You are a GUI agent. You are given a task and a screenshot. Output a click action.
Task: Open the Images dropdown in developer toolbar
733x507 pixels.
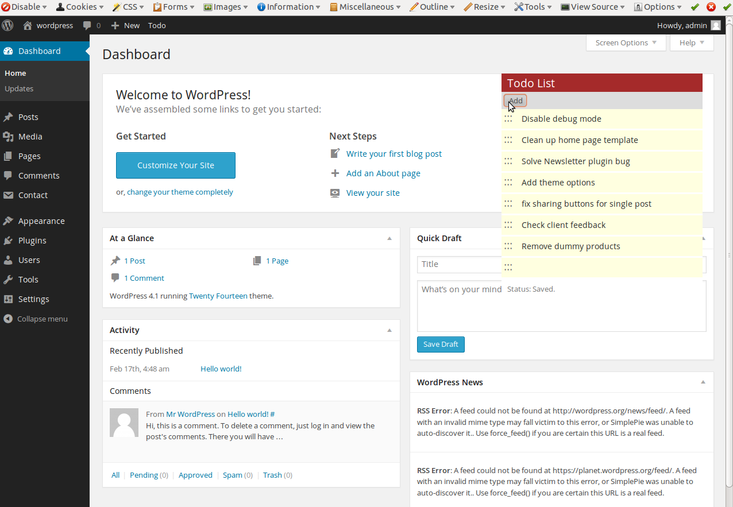[x=226, y=7]
